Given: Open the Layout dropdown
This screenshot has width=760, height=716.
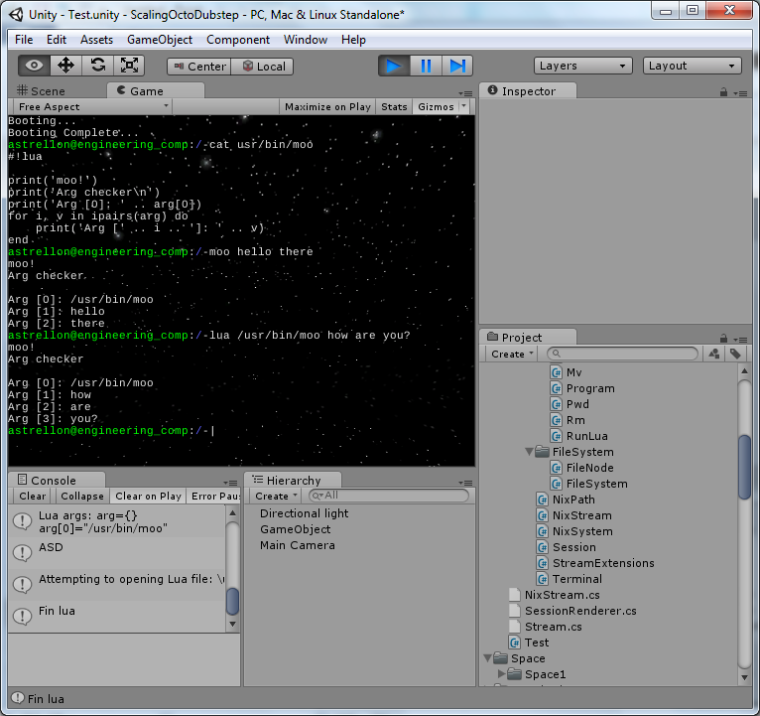Looking at the screenshot, I should tap(693, 66).
